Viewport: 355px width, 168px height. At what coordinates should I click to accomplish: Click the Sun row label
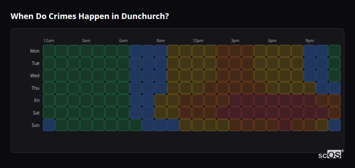[35, 125]
